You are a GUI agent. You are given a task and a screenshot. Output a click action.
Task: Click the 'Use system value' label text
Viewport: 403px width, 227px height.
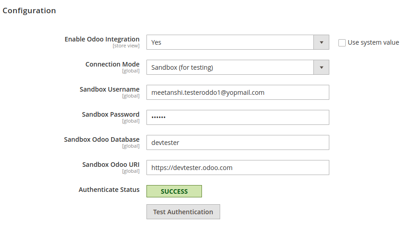pos(373,42)
